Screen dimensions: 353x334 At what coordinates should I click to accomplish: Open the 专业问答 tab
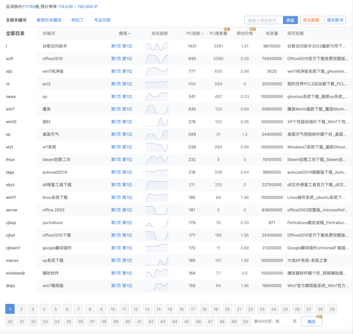(102, 20)
